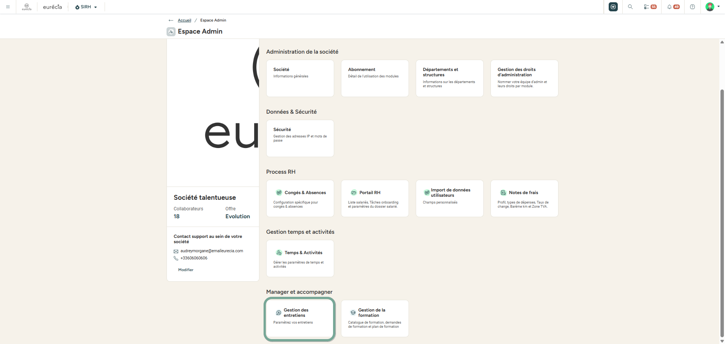Open the search magnifier icon

click(x=630, y=7)
